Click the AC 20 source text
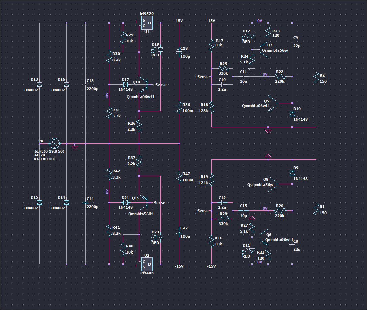 pos(40,155)
